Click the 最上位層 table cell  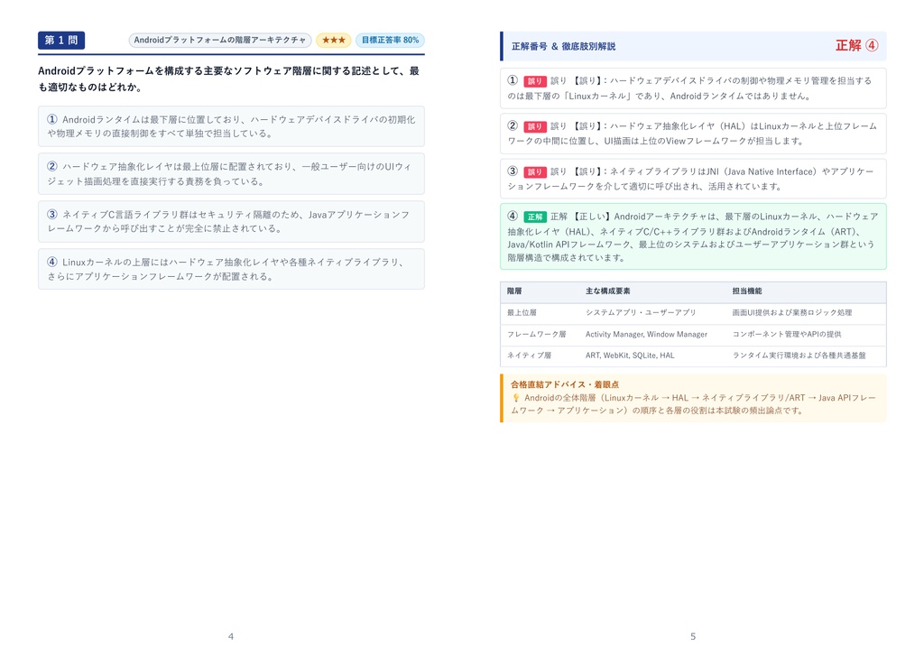[522, 313]
